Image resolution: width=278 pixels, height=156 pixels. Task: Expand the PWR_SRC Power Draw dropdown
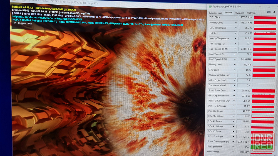(234, 101)
